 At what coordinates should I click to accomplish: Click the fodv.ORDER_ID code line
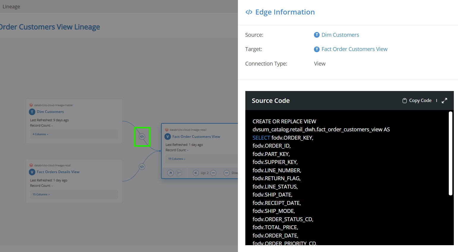[271, 146]
